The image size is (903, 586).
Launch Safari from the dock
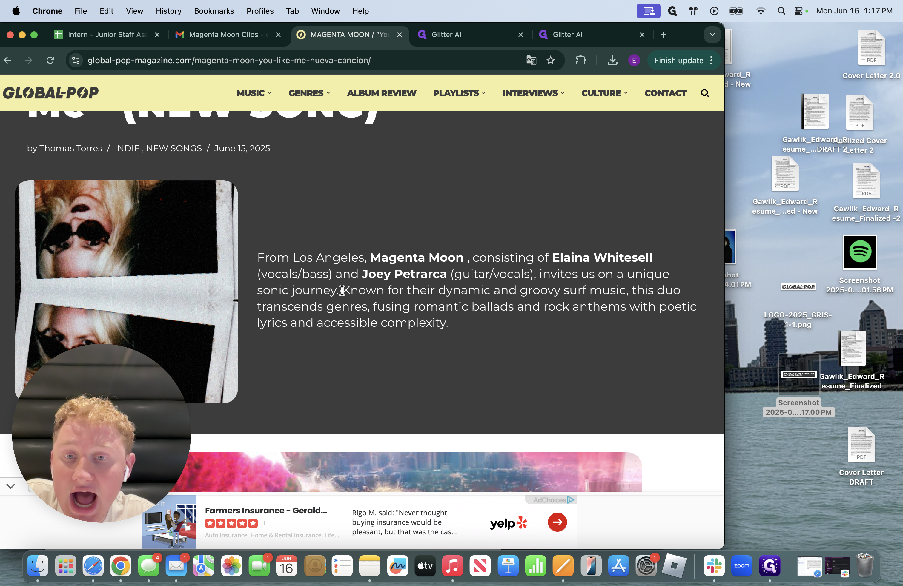(93, 566)
